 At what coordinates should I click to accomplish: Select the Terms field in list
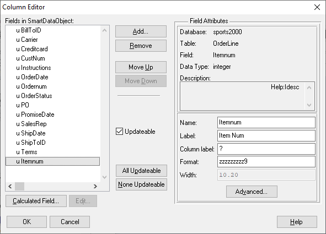[x=52, y=152]
